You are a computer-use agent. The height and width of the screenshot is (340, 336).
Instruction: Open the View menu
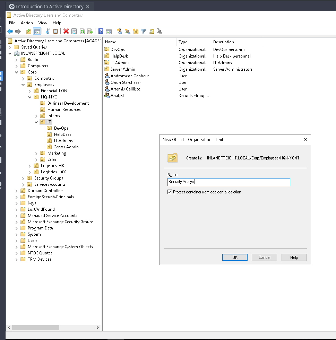point(43,23)
